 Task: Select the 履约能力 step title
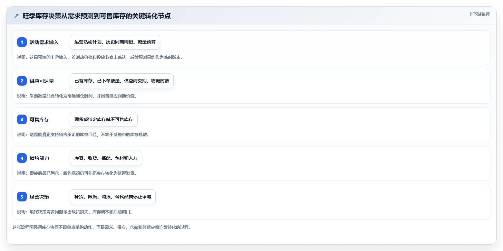(x=39, y=158)
